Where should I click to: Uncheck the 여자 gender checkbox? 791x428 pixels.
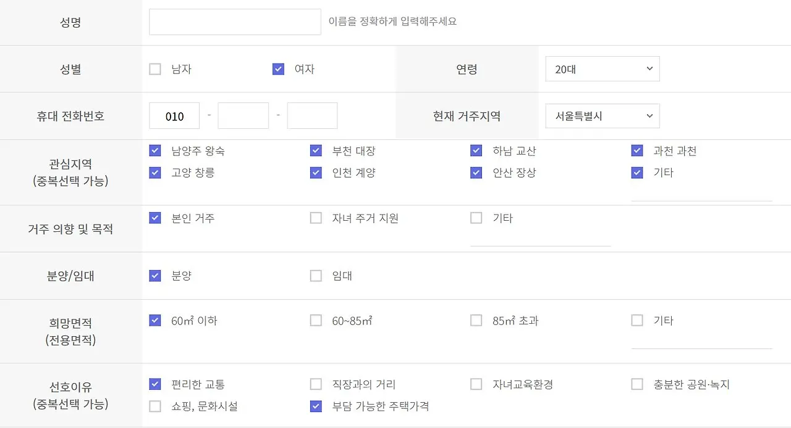[x=278, y=69]
